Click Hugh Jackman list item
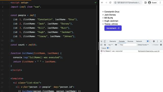163x92 pixels. pyautogui.click(x=111, y=21)
